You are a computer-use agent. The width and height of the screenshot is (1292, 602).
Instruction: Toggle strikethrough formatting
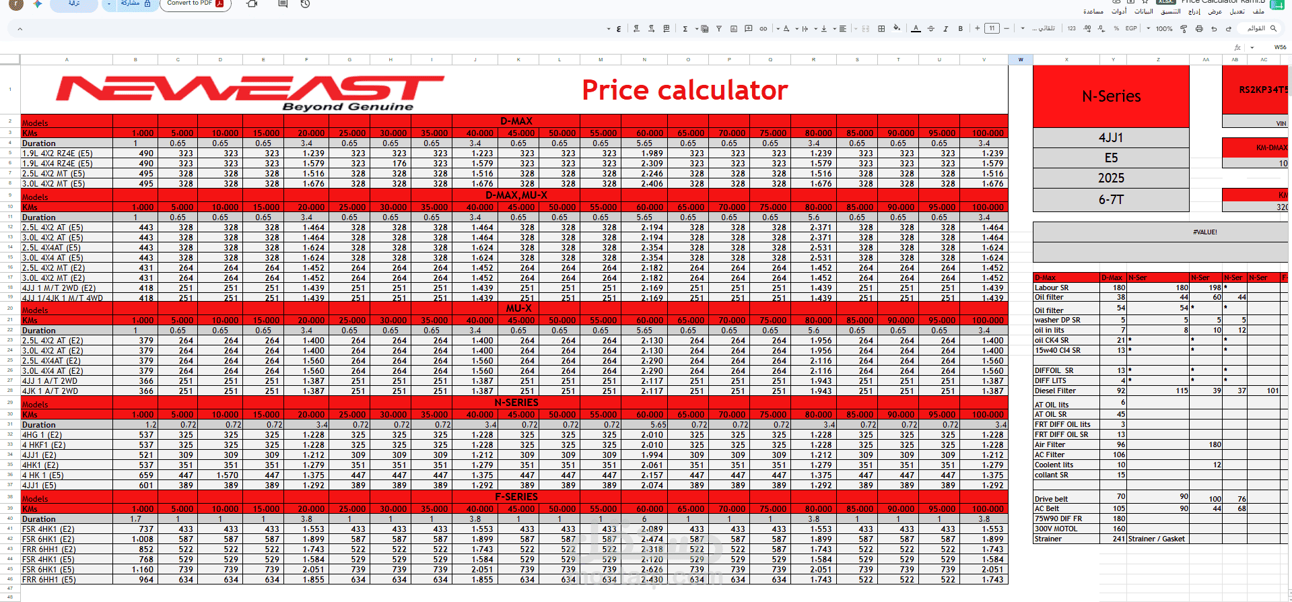(930, 29)
